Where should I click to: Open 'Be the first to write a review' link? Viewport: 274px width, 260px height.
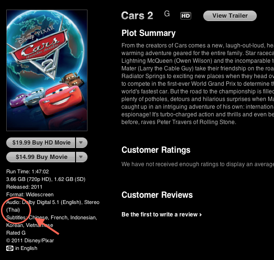162,215
